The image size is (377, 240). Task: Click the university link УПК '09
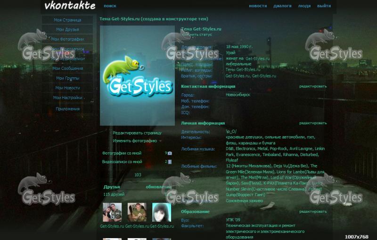pos(233,220)
